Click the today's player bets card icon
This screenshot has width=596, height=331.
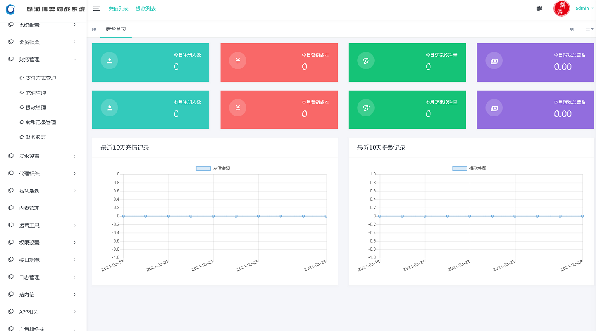[366, 61]
